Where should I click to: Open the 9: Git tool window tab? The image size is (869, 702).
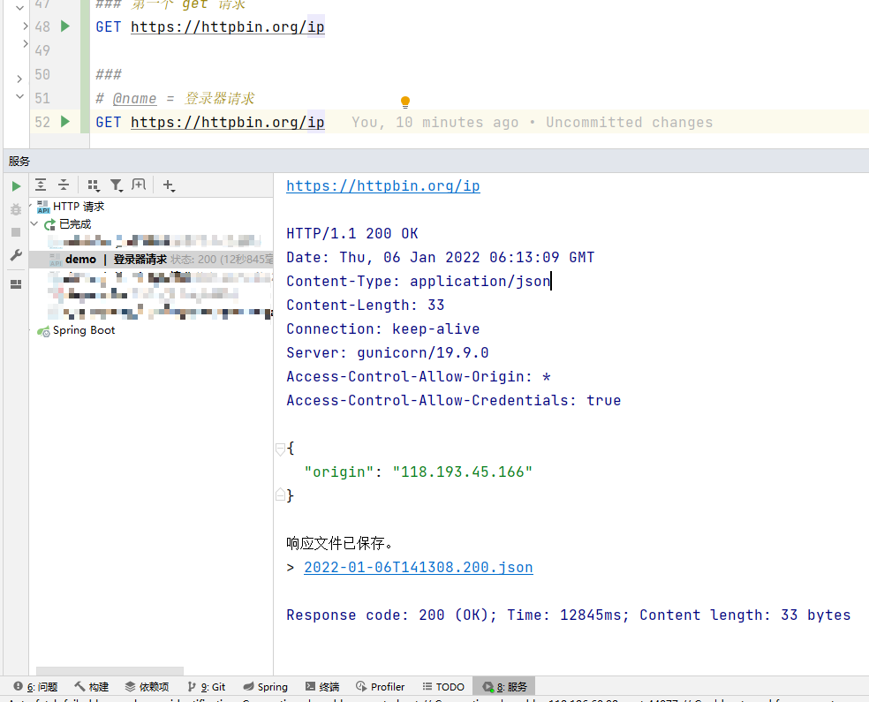coord(206,687)
